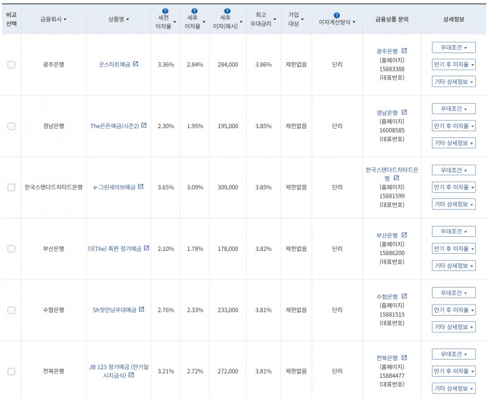This screenshot has width=488, height=398.
Task: Click the 309,000 after-tax interest value
Action: click(228, 187)
